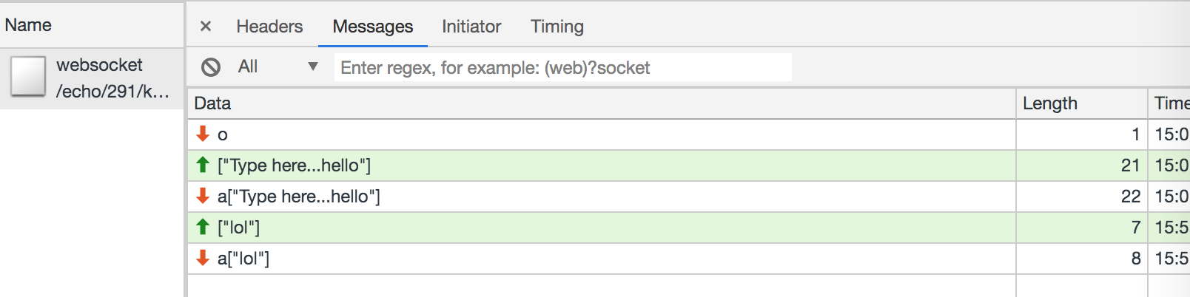The width and height of the screenshot is (1190, 297).
Task: Open the Initiator tab
Action: [471, 27]
